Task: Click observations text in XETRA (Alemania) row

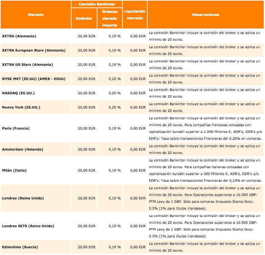Action: pyautogui.click(x=205, y=36)
